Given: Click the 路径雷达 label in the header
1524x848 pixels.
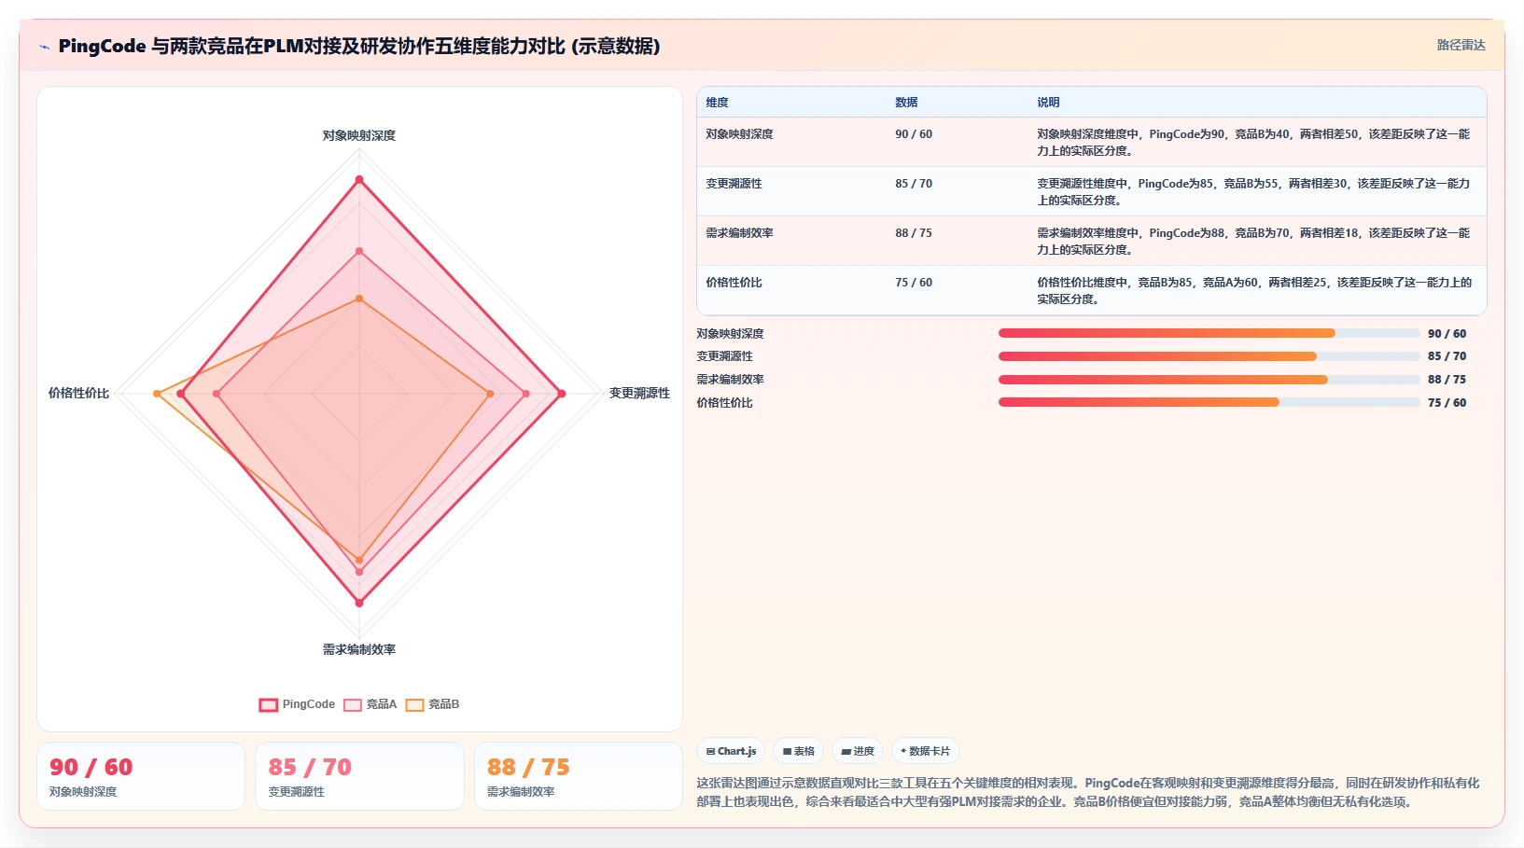Looking at the screenshot, I should click(1461, 45).
